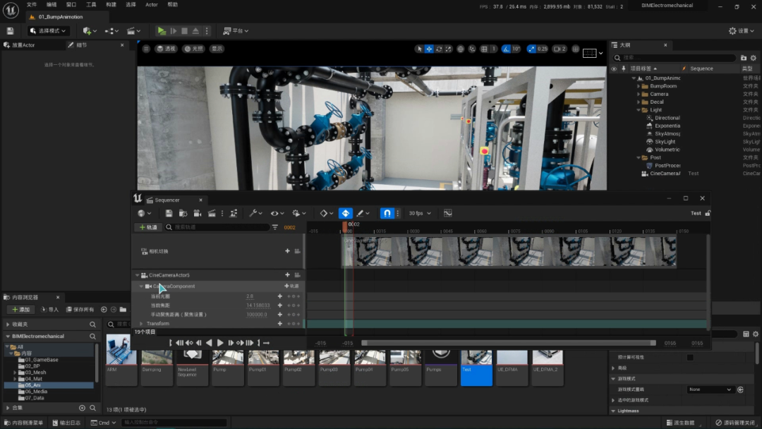Toggle the blue auto-key button in Sequencer
This screenshot has height=429, width=762.
click(x=345, y=213)
